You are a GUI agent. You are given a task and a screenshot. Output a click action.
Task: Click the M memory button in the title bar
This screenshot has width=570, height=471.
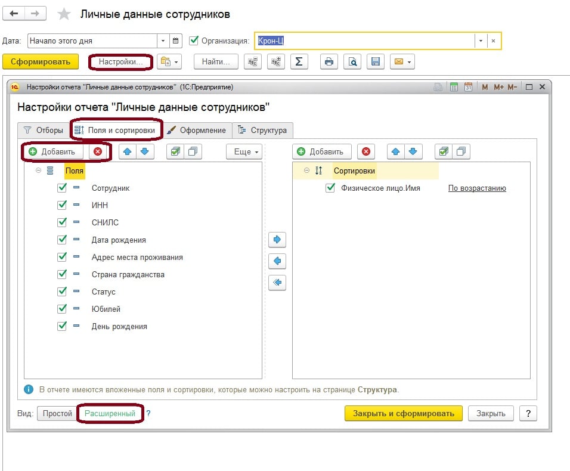(x=485, y=87)
